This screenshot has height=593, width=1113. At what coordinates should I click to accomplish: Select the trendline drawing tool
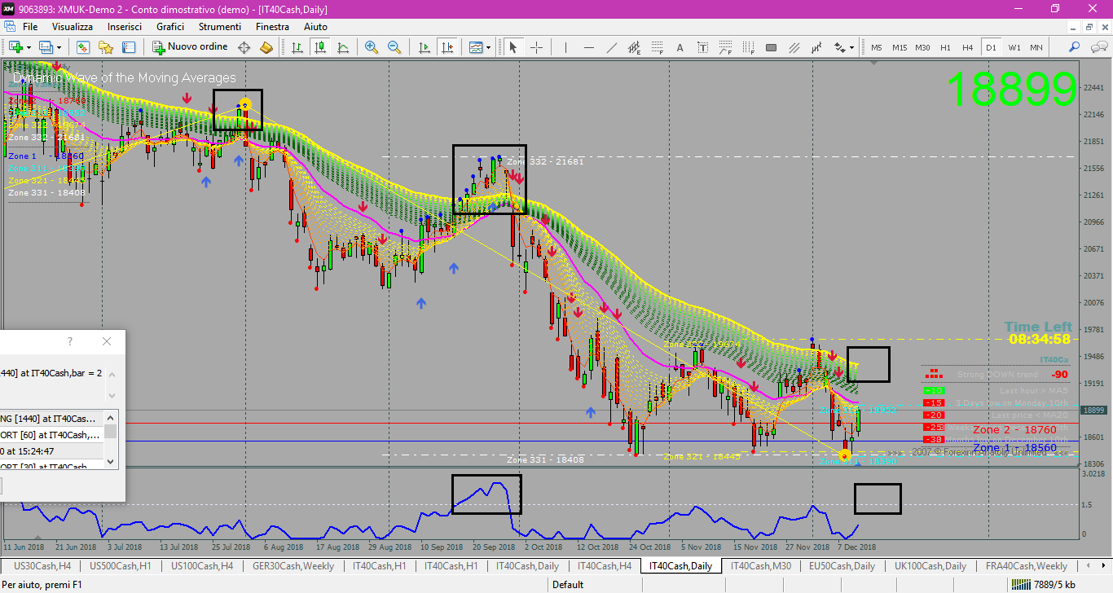point(612,47)
